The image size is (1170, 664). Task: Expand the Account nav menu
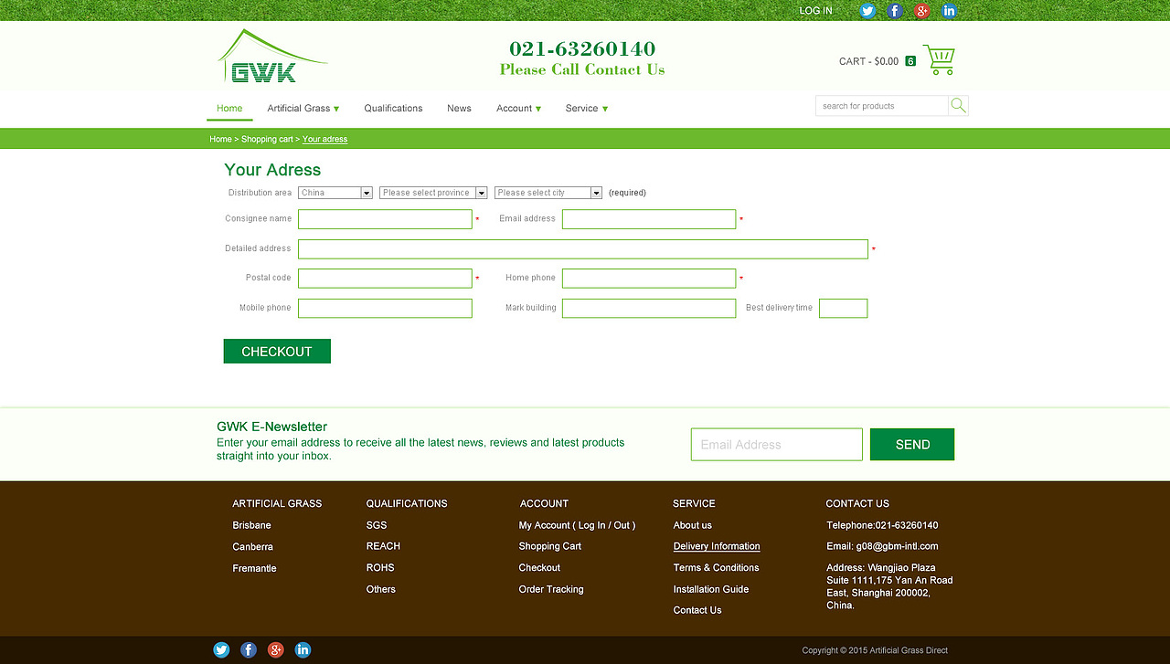pos(519,109)
